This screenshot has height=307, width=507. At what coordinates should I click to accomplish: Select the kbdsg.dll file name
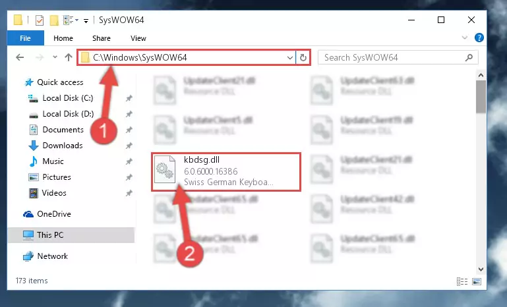pos(202,159)
